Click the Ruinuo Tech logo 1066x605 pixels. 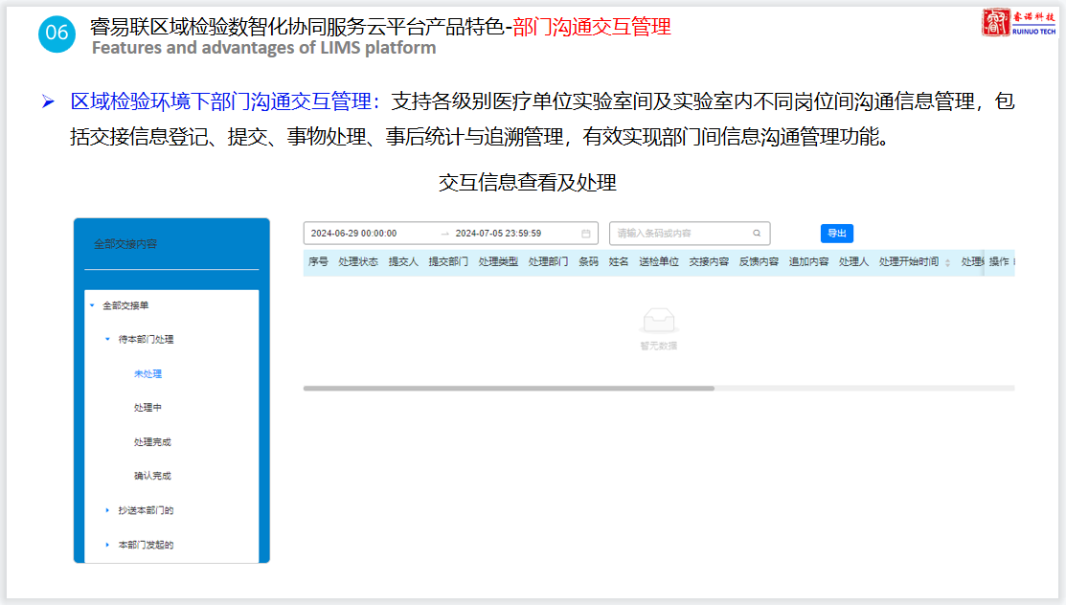click(x=1019, y=23)
